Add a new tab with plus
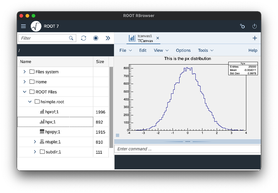The image size is (278, 193). 255,38
